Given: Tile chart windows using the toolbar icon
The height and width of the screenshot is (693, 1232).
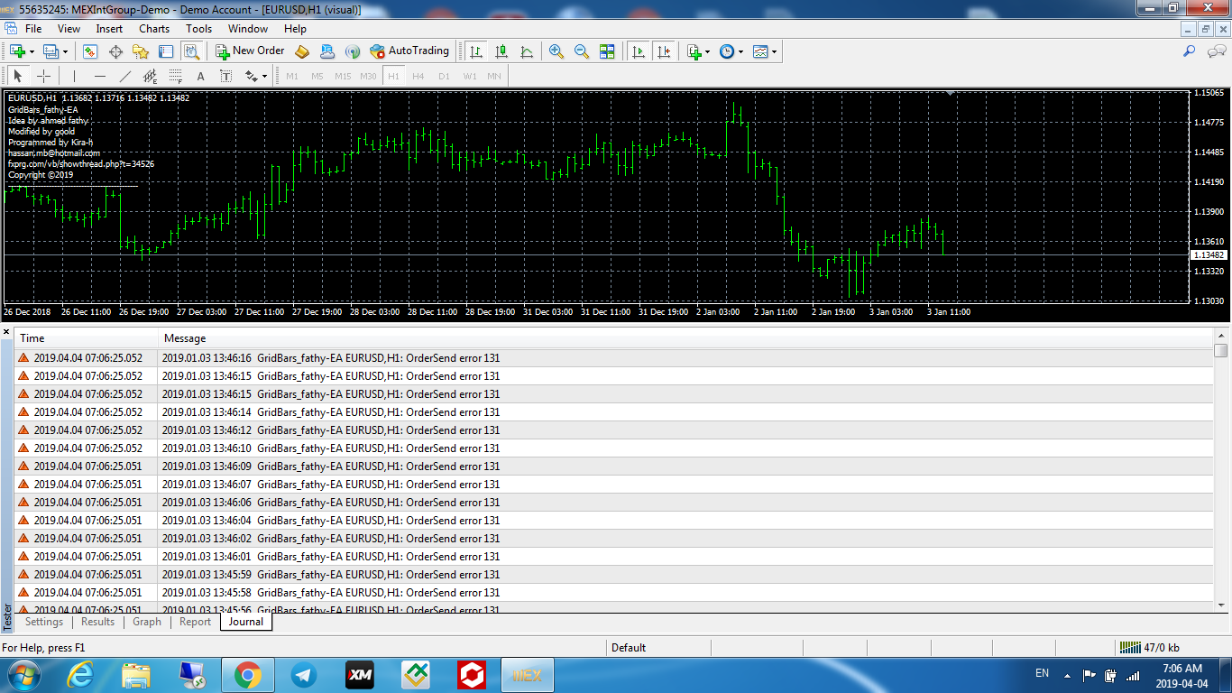Looking at the screenshot, I should pyautogui.click(x=607, y=51).
